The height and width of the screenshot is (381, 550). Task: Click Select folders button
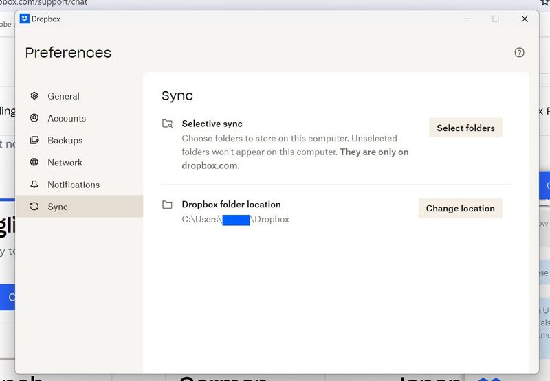pyautogui.click(x=465, y=128)
